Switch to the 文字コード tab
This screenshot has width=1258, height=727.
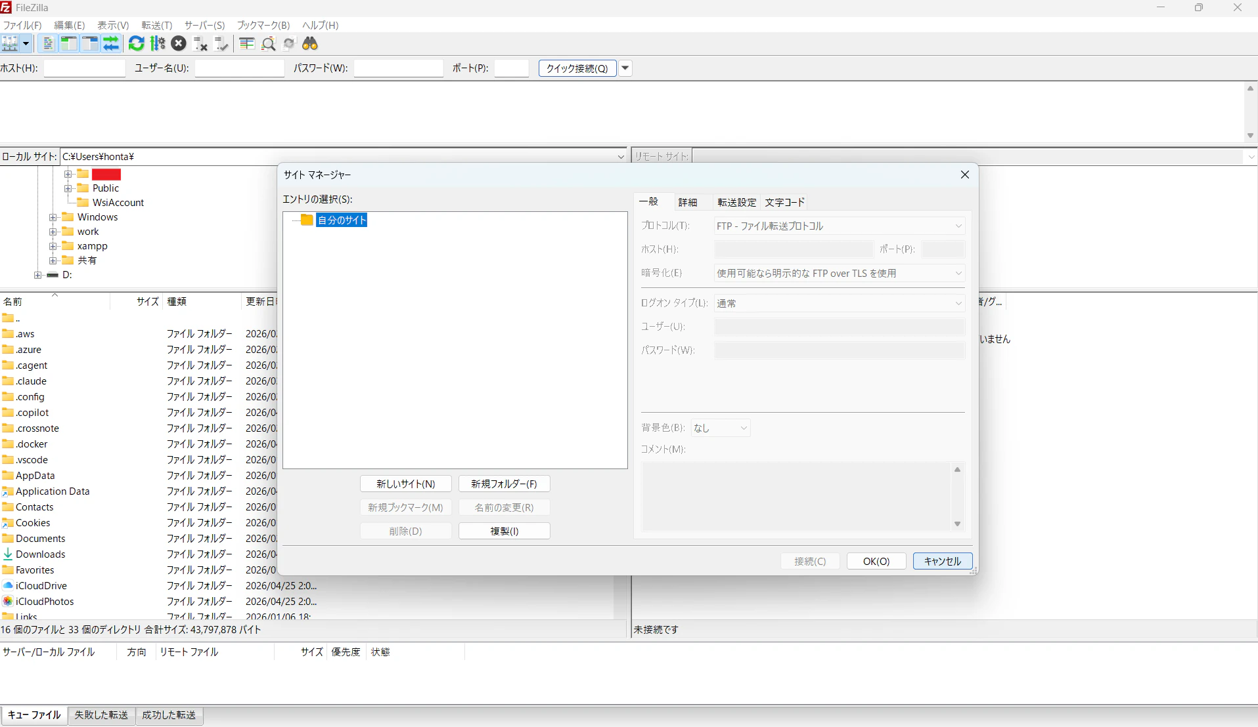click(785, 202)
